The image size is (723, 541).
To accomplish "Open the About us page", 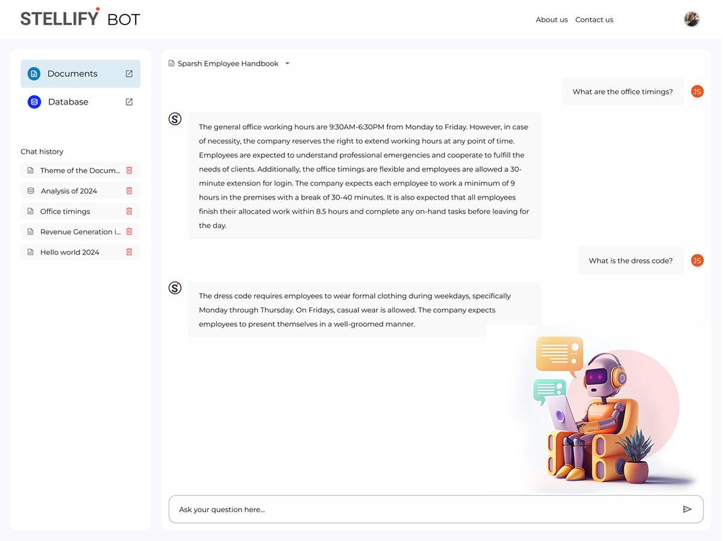I will (551, 20).
